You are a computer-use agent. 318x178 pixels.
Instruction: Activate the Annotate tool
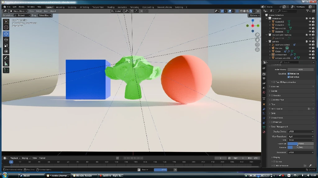6,58
